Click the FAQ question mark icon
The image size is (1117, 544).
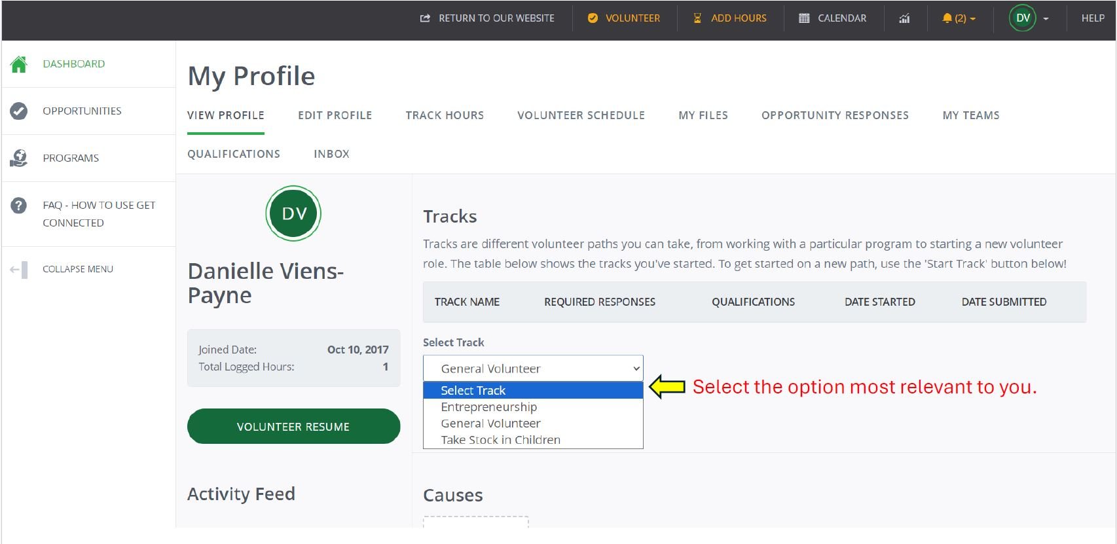click(19, 206)
